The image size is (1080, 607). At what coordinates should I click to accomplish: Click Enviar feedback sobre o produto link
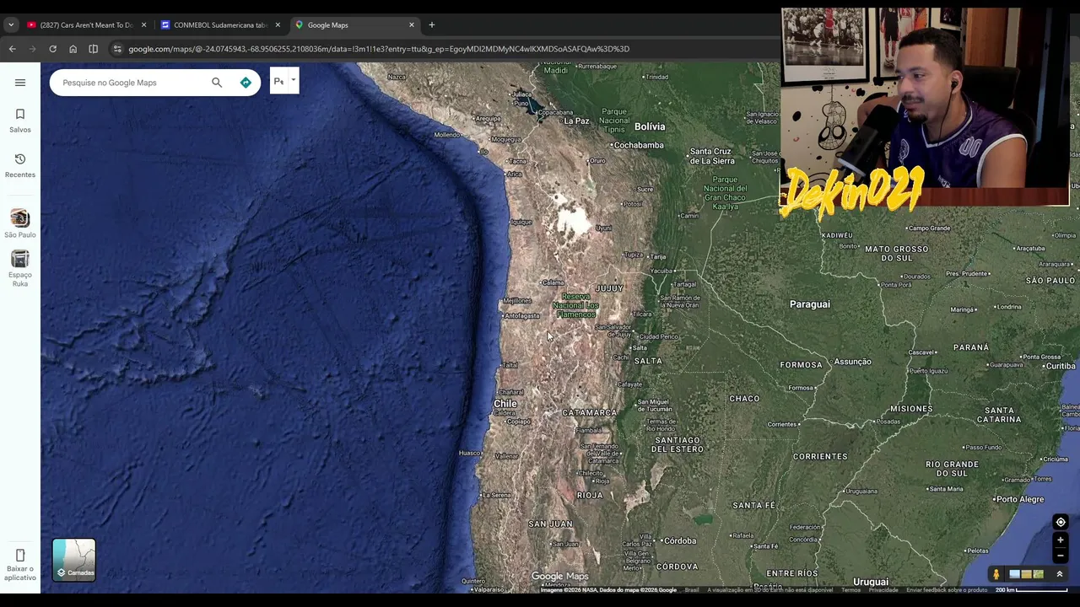(947, 590)
